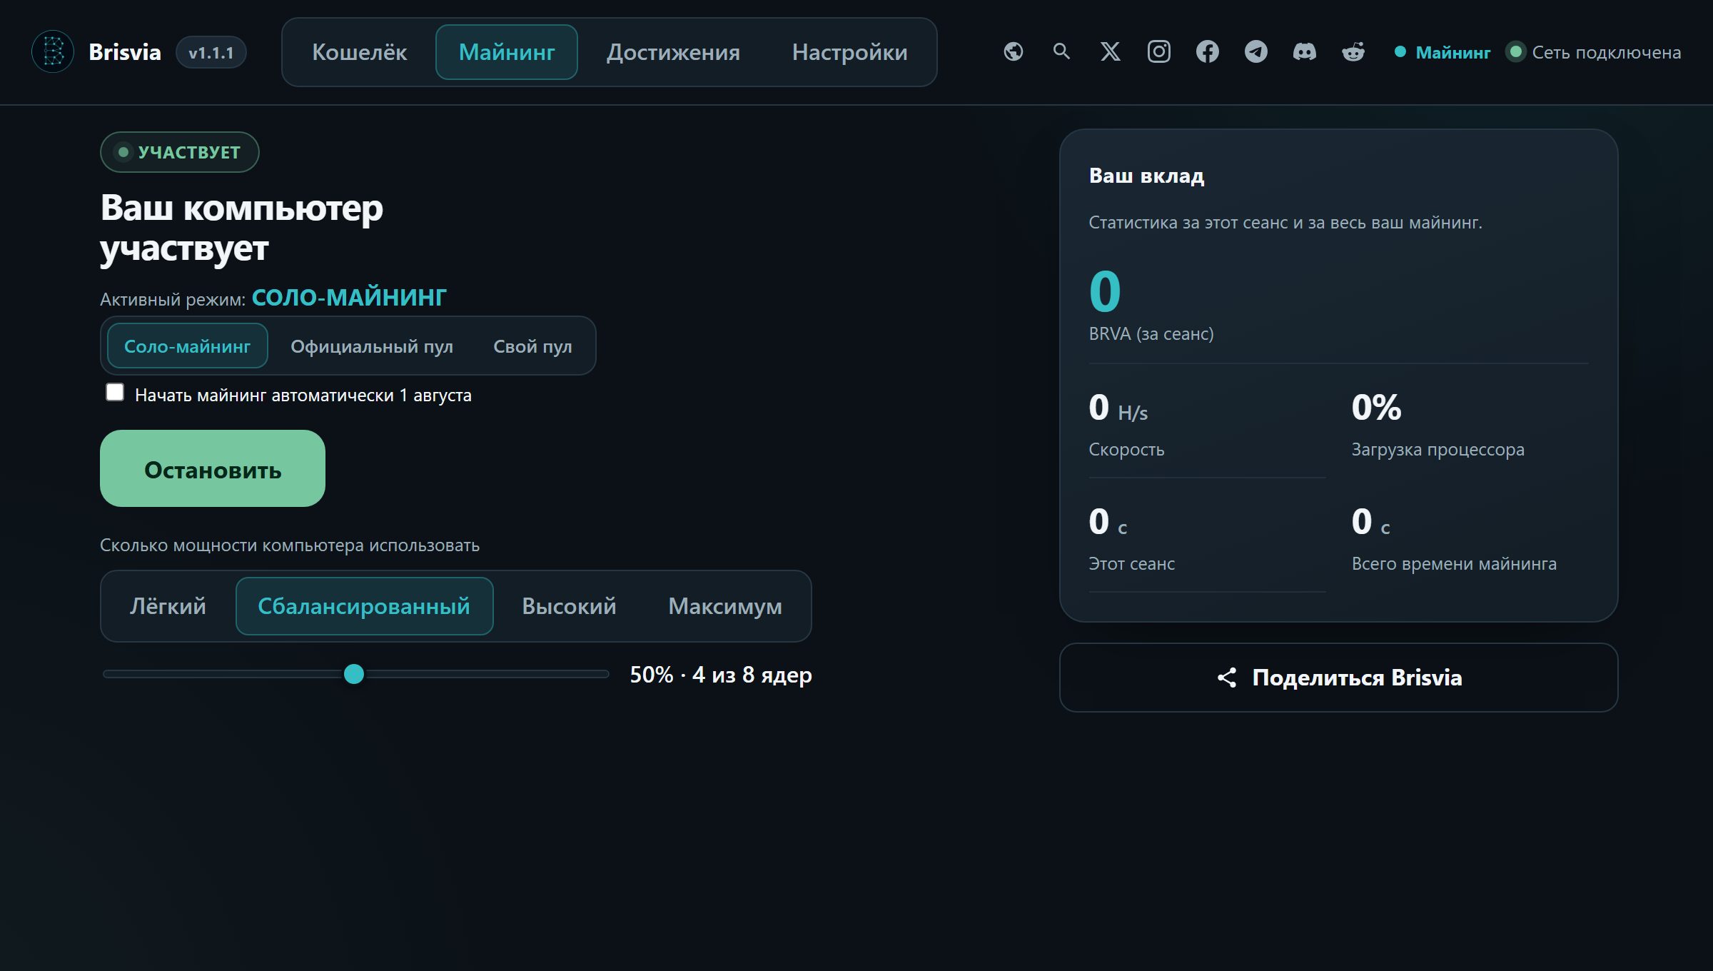Click the Майнинг status label at top right
This screenshot has height=971, width=1713.
(1453, 52)
